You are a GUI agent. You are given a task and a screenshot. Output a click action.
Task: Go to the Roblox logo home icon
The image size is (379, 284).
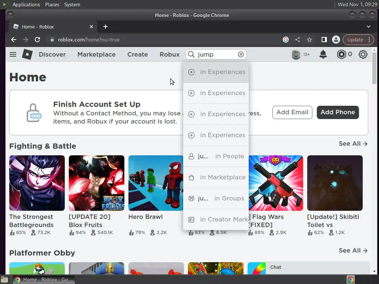[x=27, y=54]
